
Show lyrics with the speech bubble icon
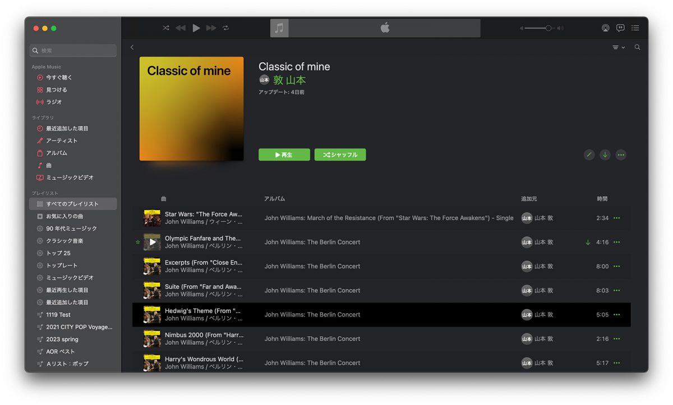620,28
